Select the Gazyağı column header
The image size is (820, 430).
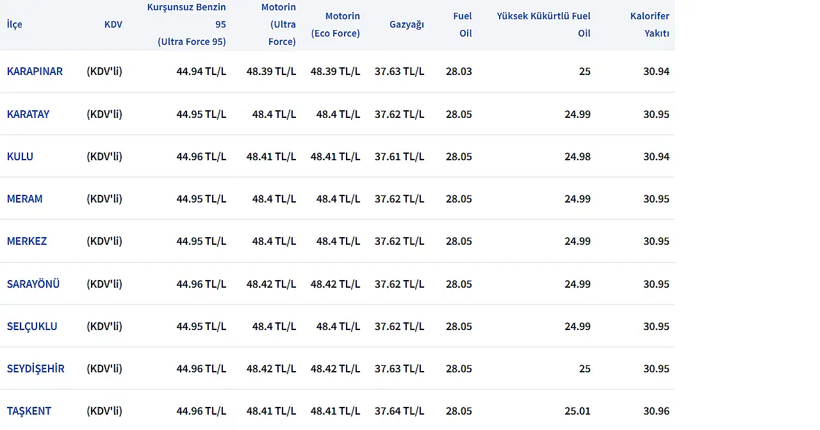click(406, 24)
